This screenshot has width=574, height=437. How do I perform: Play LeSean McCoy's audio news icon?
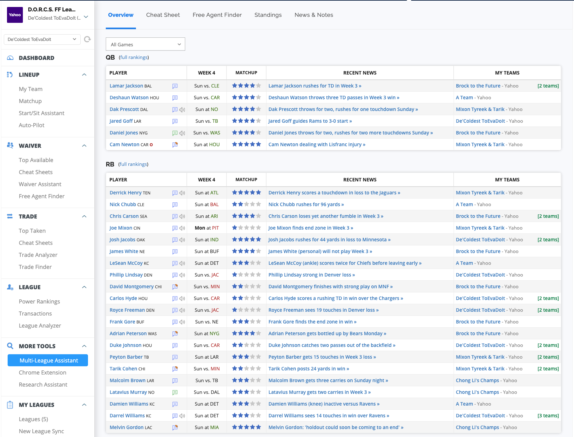(182, 263)
